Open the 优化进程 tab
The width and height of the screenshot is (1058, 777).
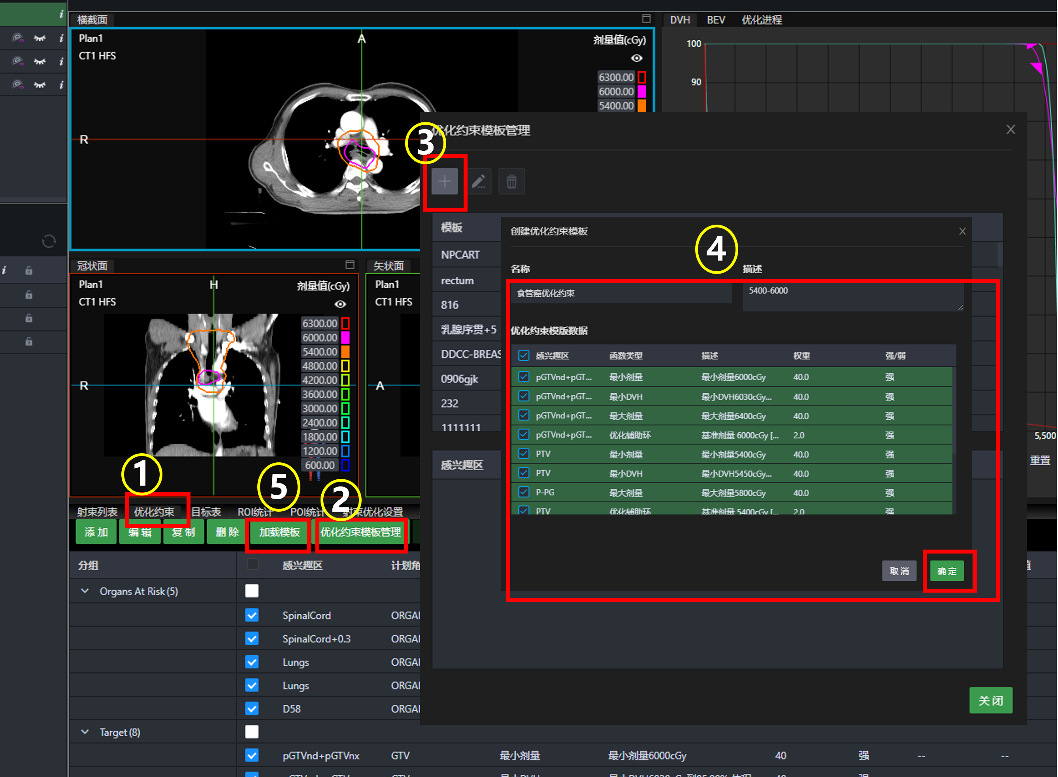[761, 20]
